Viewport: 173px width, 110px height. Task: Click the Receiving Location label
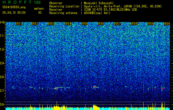[x=64, y=6]
